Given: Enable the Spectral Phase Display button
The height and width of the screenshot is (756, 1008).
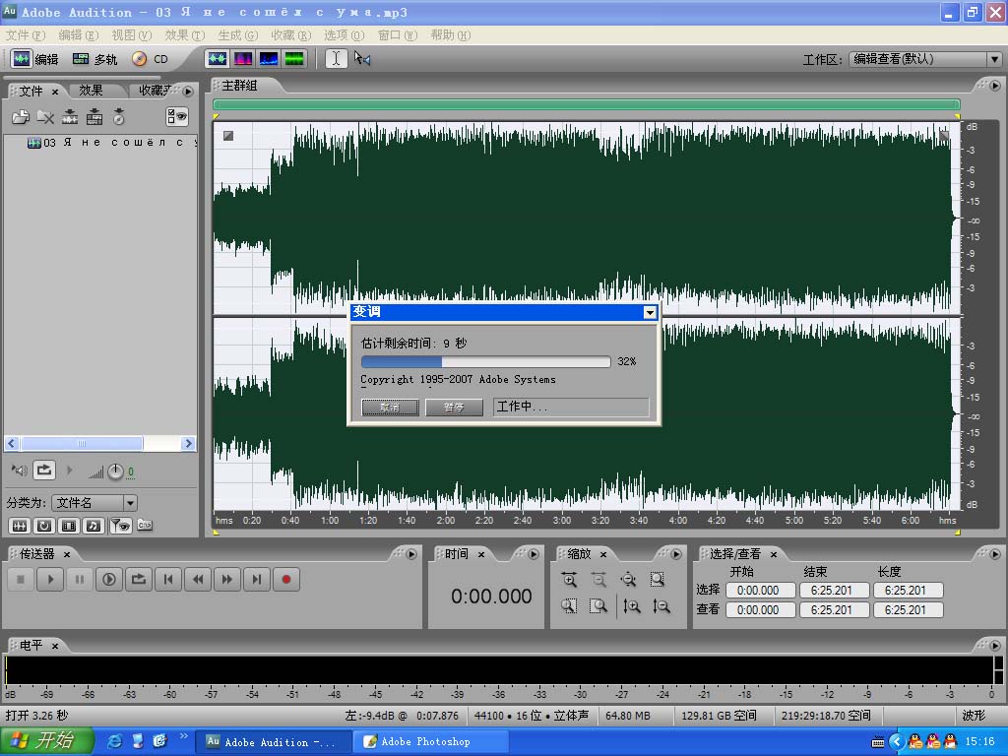Looking at the screenshot, I should coord(294,59).
